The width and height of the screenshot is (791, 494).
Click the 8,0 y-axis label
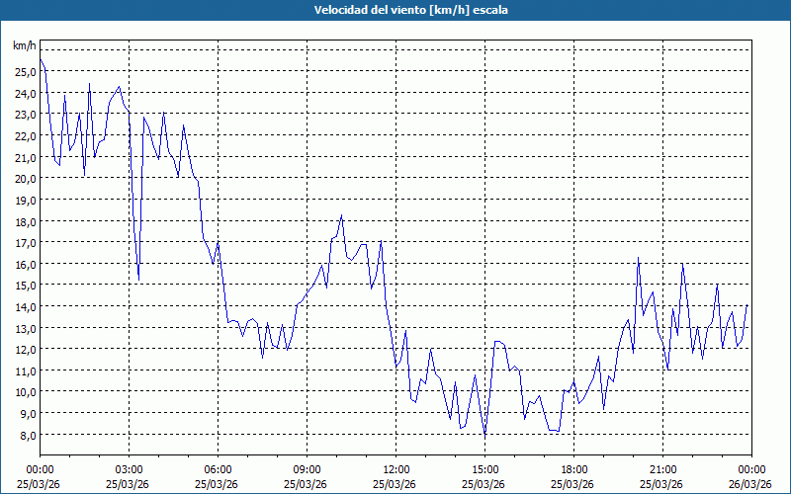25,435
